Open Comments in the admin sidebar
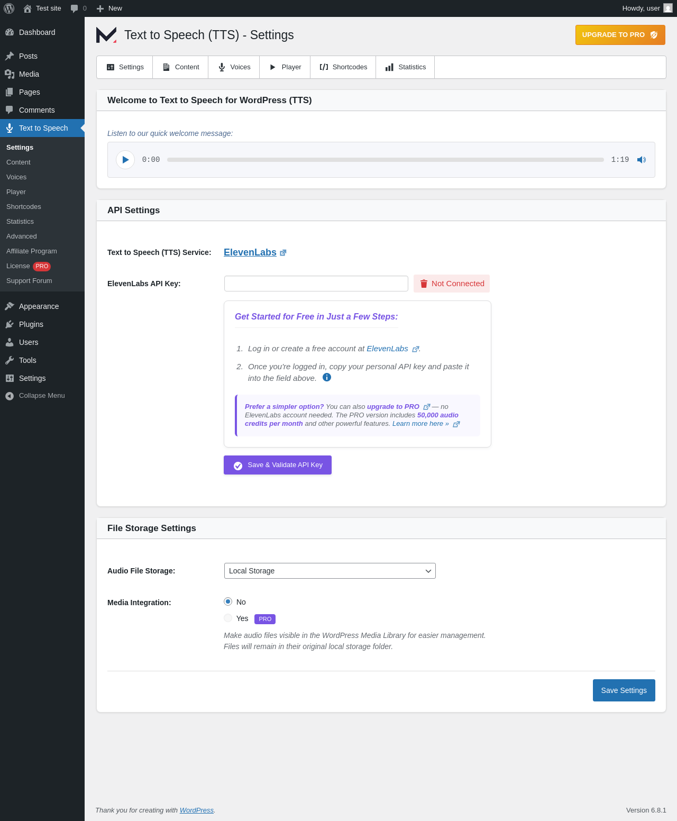Viewport: 677px width, 821px height. [x=42, y=110]
